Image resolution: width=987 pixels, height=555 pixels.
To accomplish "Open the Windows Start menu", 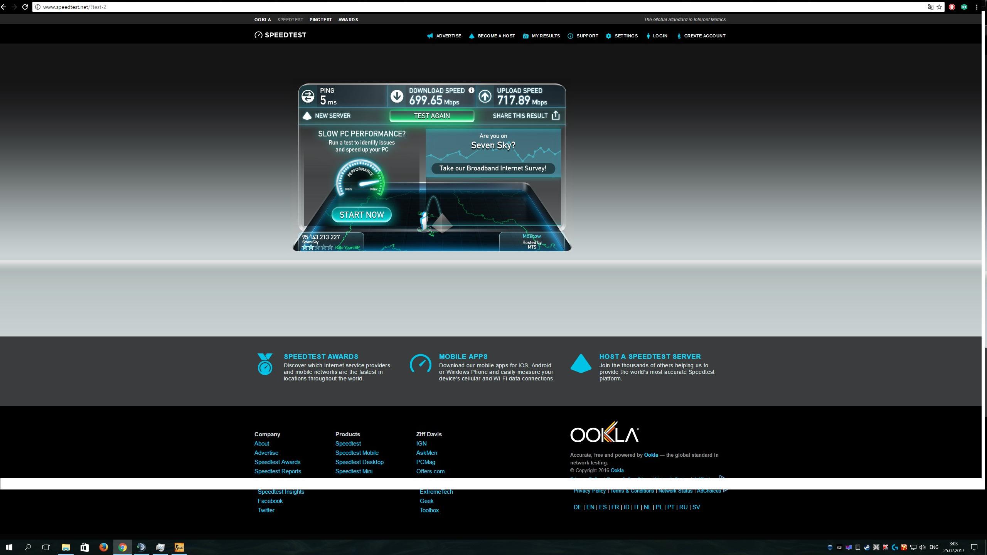I will [x=9, y=547].
